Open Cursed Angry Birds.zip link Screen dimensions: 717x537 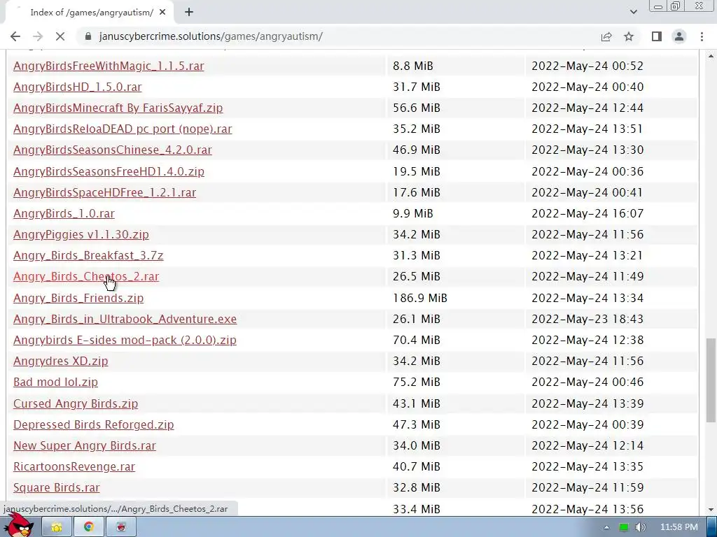(76, 403)
